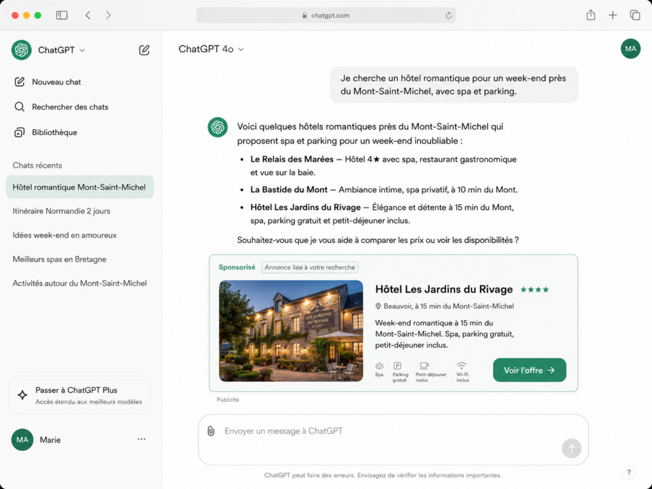Click the sparkle icon beside ChatGPT Plus
This screenshot has height=489, width=652.
[22, 395]
